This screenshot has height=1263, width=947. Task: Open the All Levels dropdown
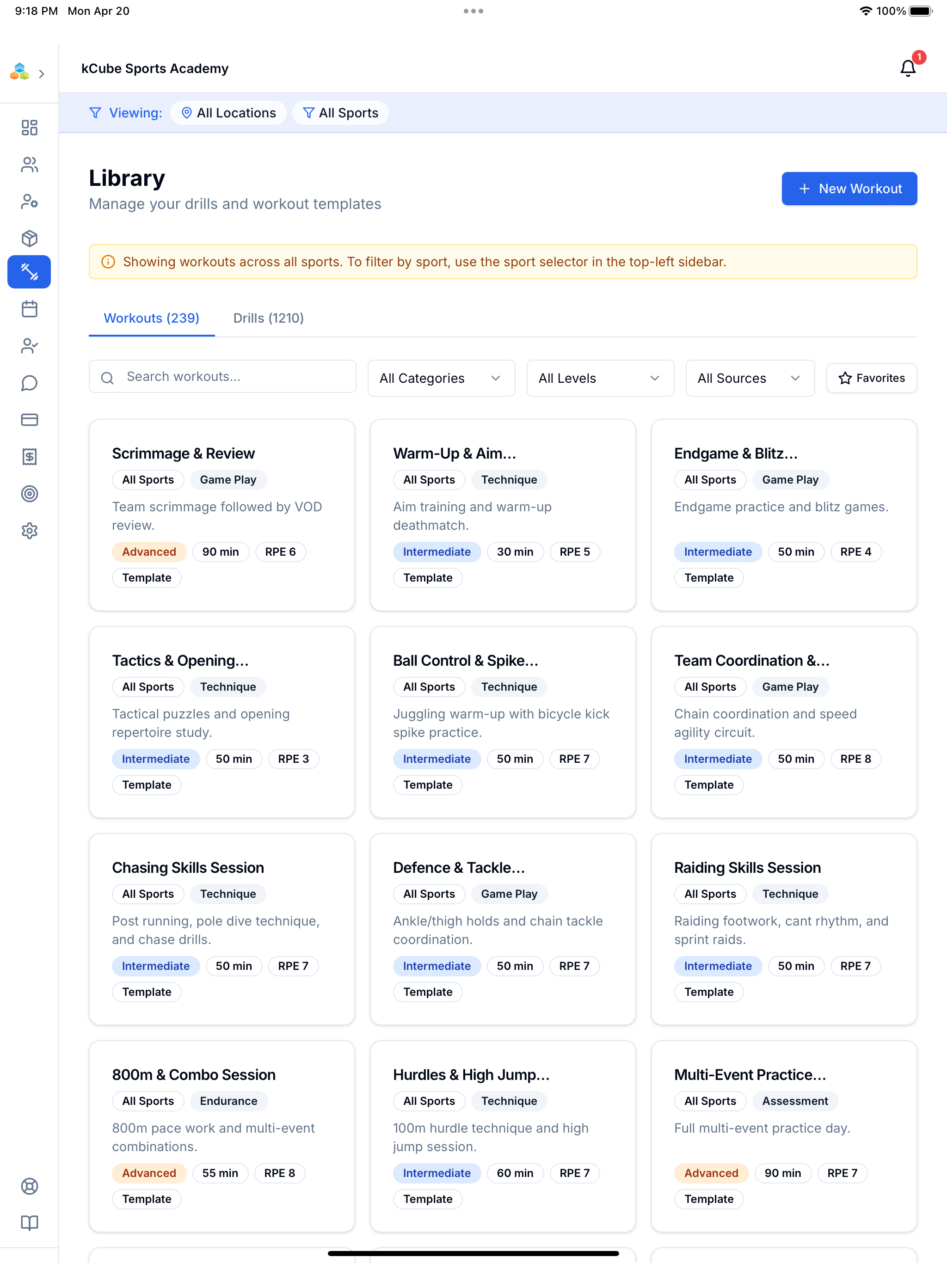600,378
